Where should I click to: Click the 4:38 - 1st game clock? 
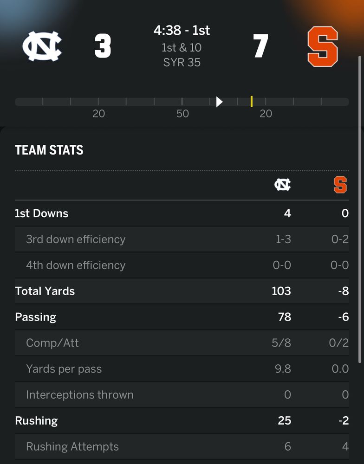click(182, 31)
